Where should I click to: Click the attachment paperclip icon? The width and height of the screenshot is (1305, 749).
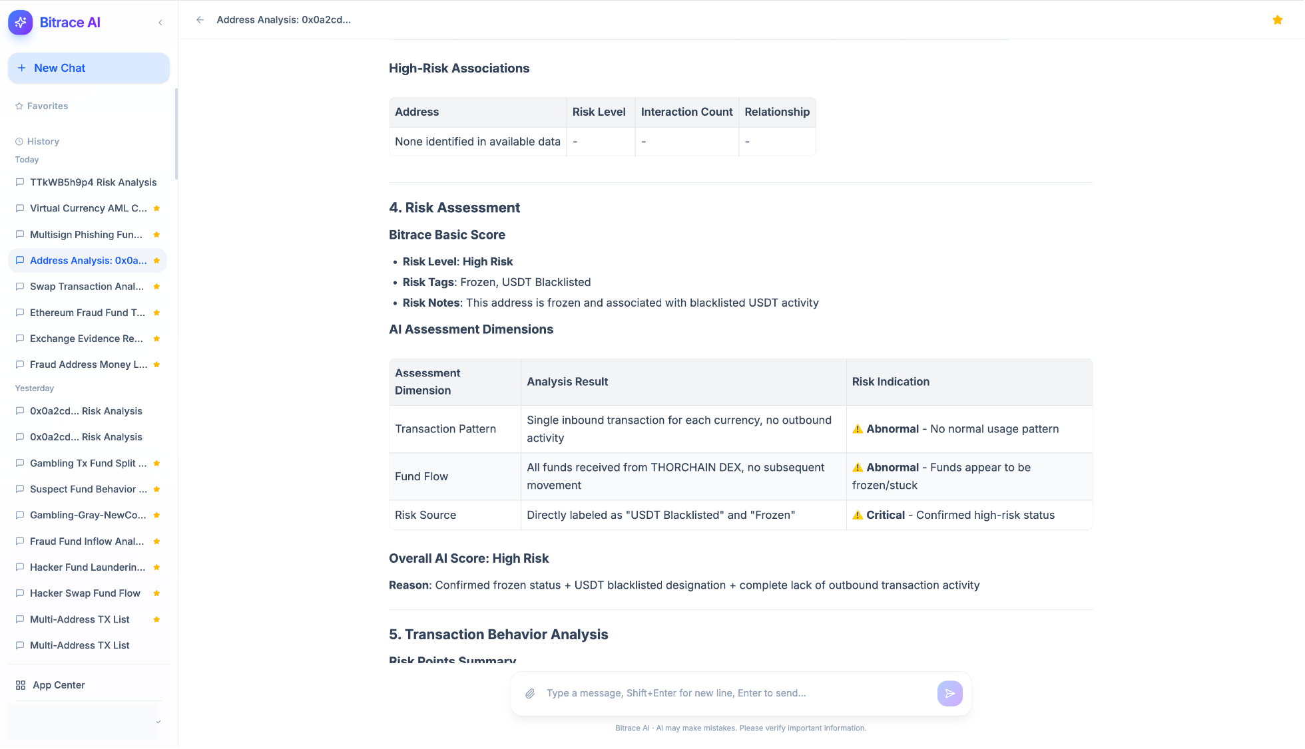(x=530, y=693)
